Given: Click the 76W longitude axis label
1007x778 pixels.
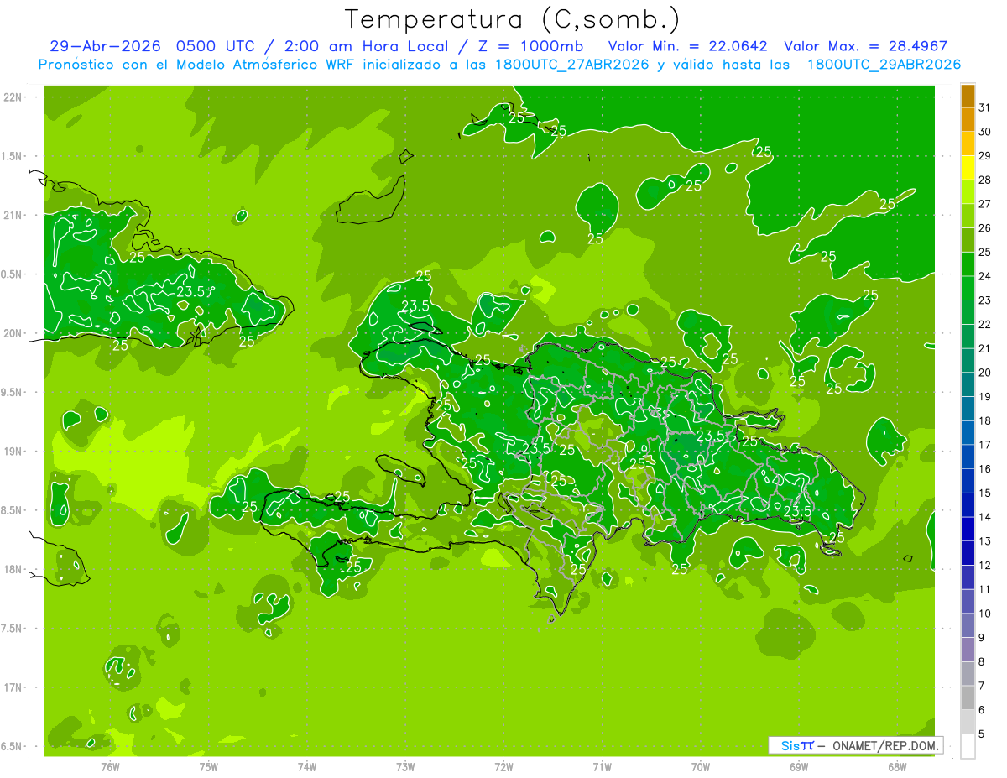Looking at the screenshot, I should click(110, 767).
